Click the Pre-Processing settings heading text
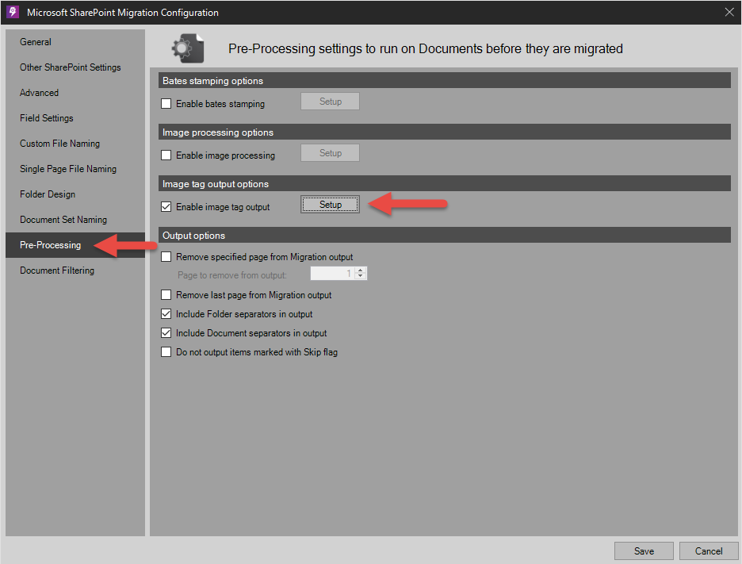Viewport: 742px width, 564px height. (x=426, y=48)
